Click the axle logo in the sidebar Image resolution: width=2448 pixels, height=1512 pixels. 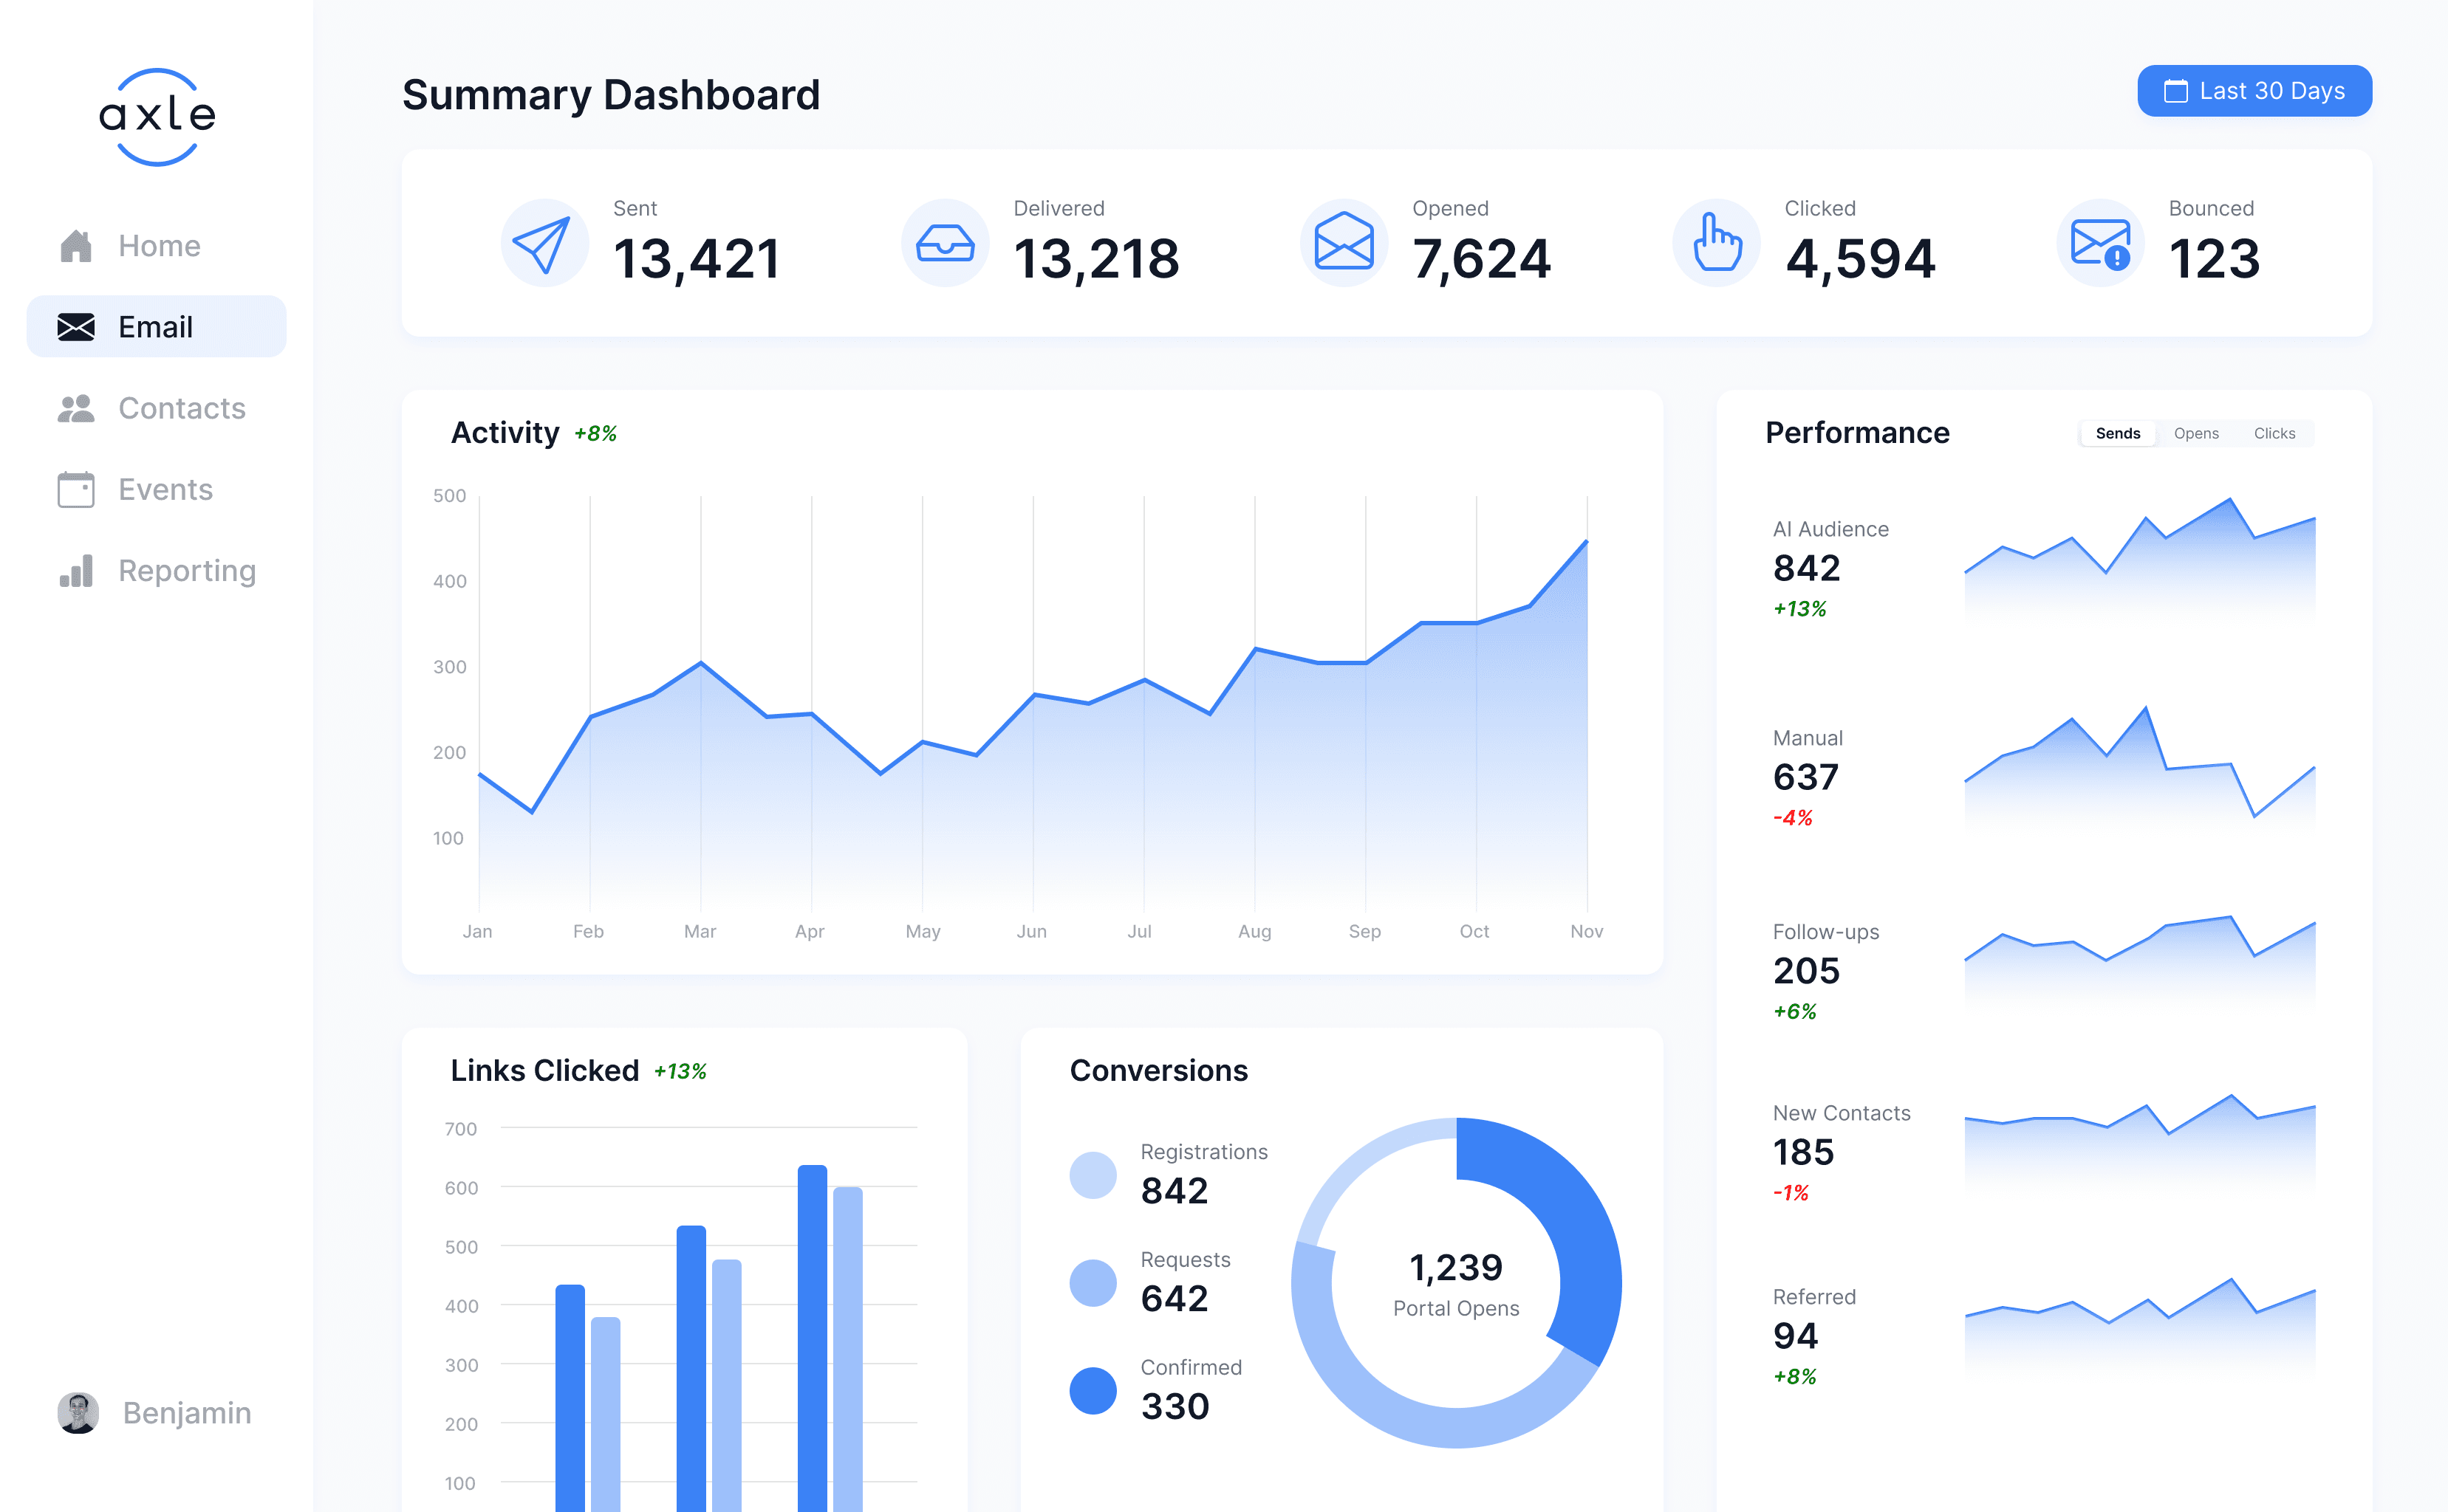click(x=157, y=116)
